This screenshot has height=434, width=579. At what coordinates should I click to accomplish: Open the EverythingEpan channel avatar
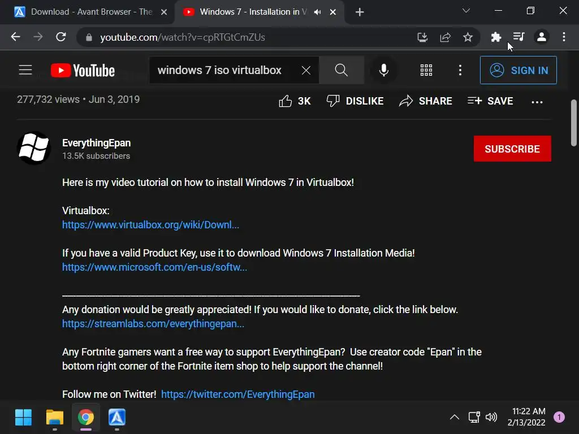coord(34,148)
